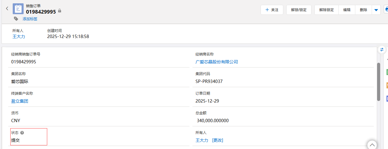388x149 pixels.
Task: Click the 删除 button
Action: [x=363, y=10]
